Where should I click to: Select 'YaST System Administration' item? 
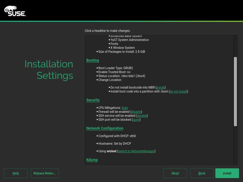[x=130, y=40]
